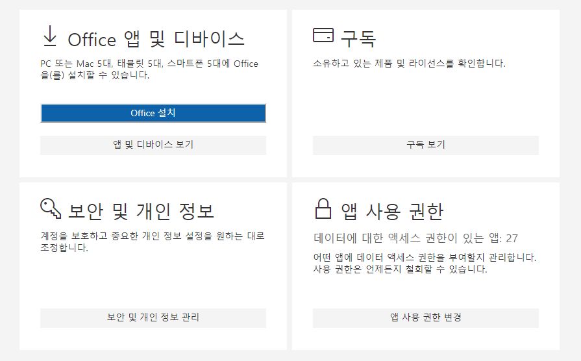Viewport: 581px width, 361px height.
Task: Click the padlock icon beside 앱 사용 권한
Action: [323, 208]
